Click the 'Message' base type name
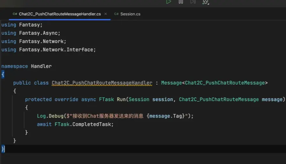Viewport: 286px width, 164px height. tap(171, 83)
